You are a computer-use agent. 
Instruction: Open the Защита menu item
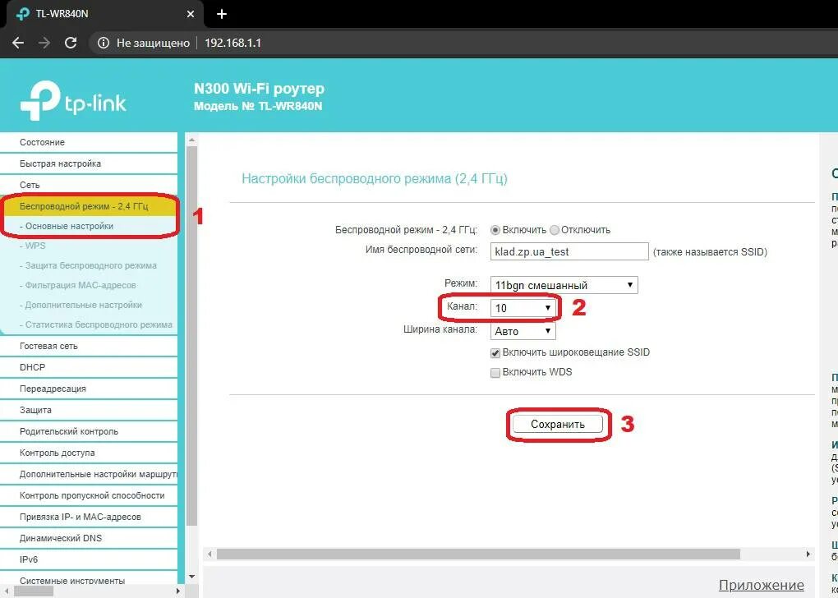pos(89,410)
